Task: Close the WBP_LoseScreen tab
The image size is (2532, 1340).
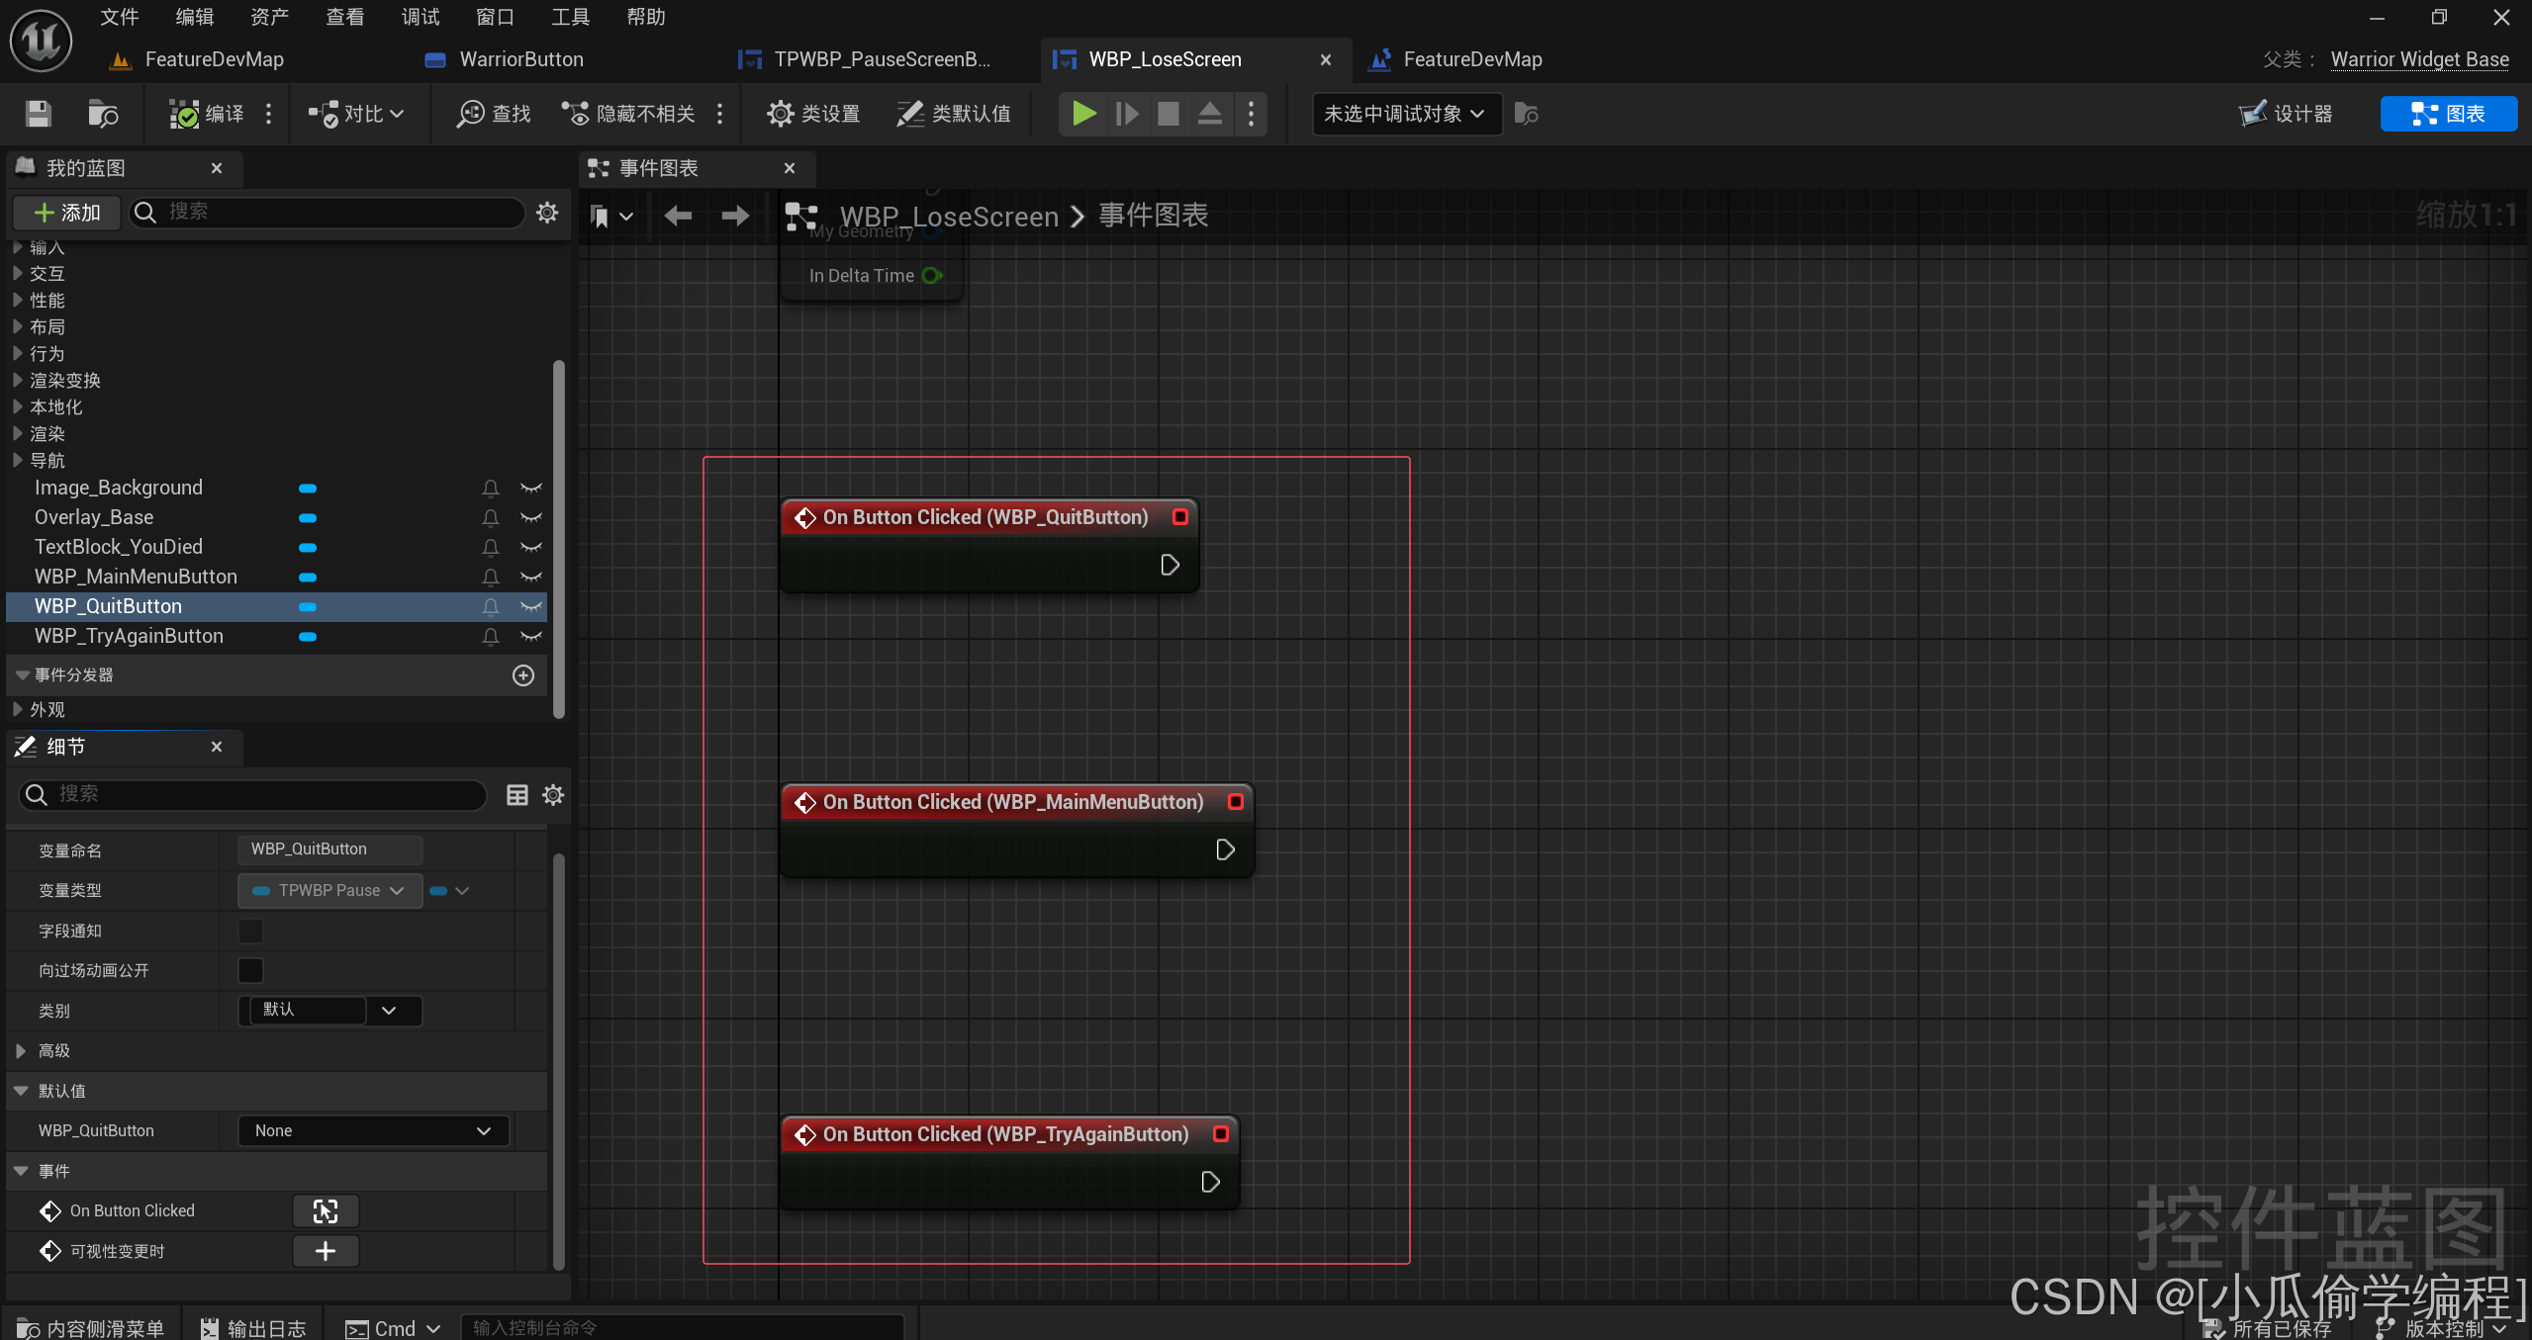Action: point(1325,59)
